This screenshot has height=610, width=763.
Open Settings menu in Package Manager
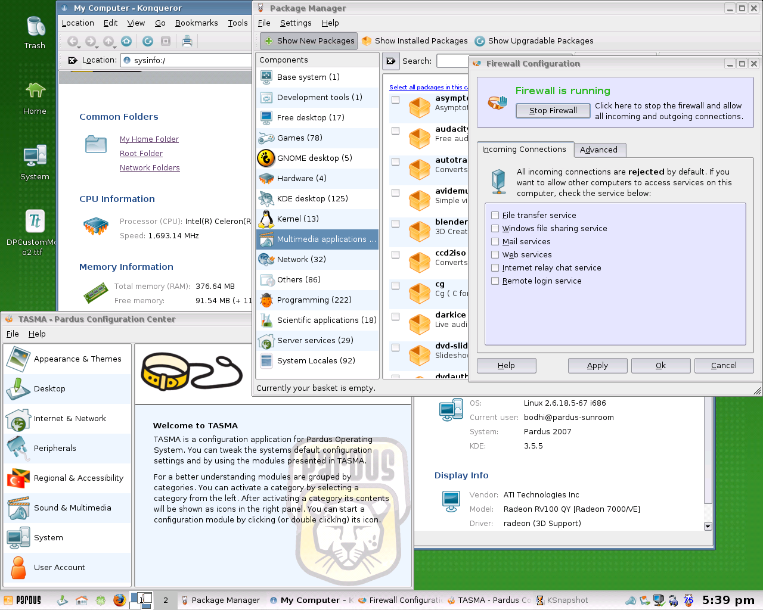pyautogui.click(x=296, y=23)
